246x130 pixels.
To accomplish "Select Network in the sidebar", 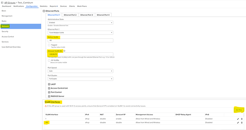I will (21, 26).
